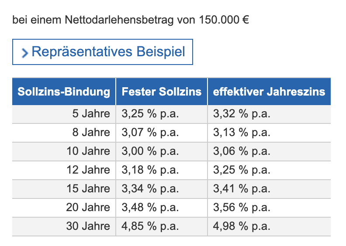Viewport: 346px width, 246px height.
Task: Click the 4,85 % p.a. Sollzins cell
Action: [x=151, y=226]
